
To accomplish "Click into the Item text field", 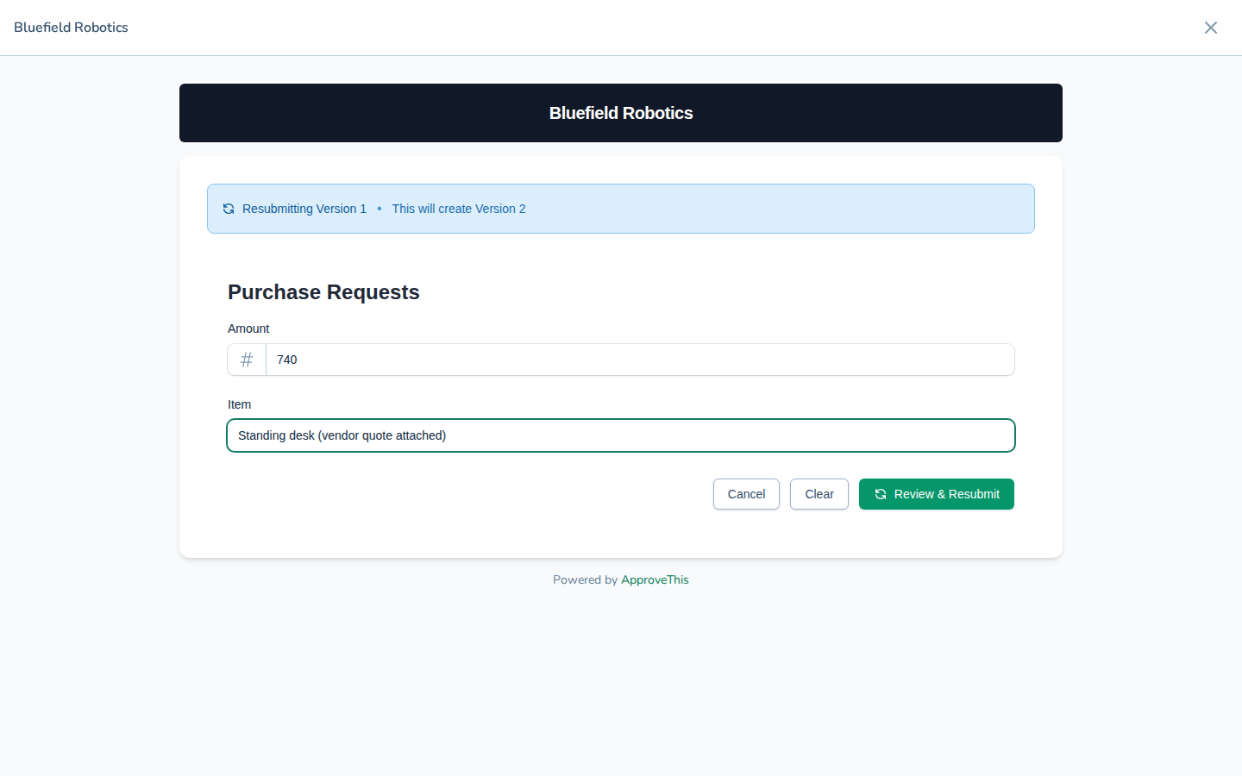I will click(621, 435).
